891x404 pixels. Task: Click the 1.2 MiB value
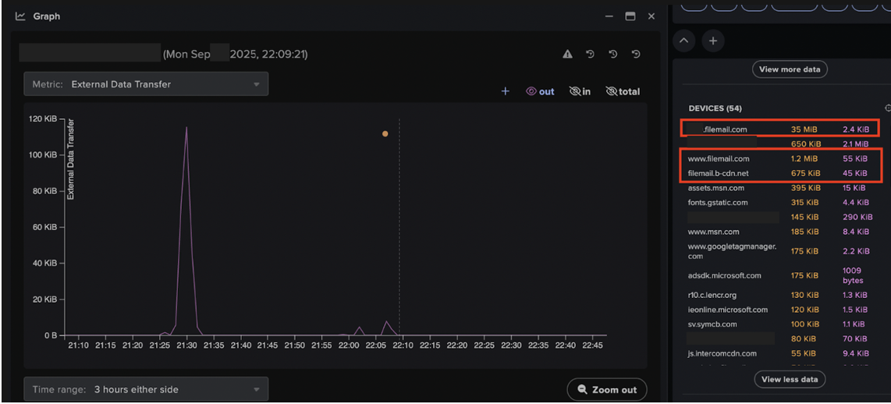804,158
